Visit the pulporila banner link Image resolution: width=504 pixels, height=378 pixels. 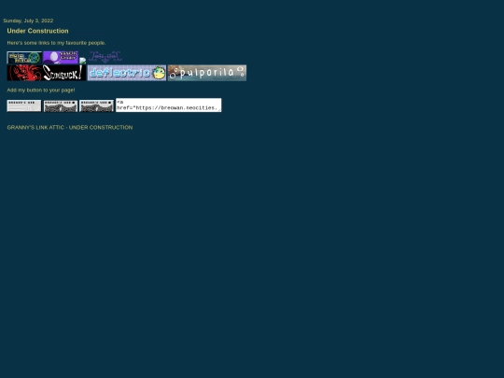207,73
